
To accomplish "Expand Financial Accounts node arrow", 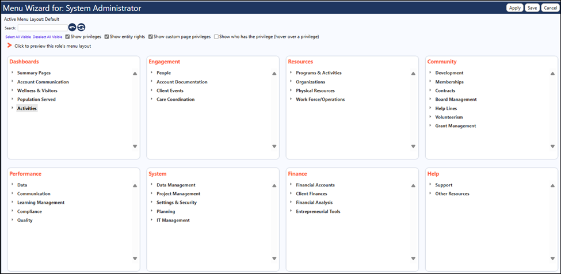I will click(x=291, y=185).
